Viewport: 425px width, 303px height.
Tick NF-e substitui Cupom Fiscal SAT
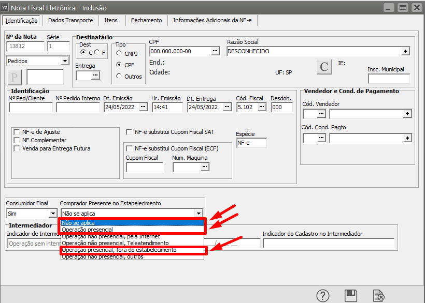[130, 132]
